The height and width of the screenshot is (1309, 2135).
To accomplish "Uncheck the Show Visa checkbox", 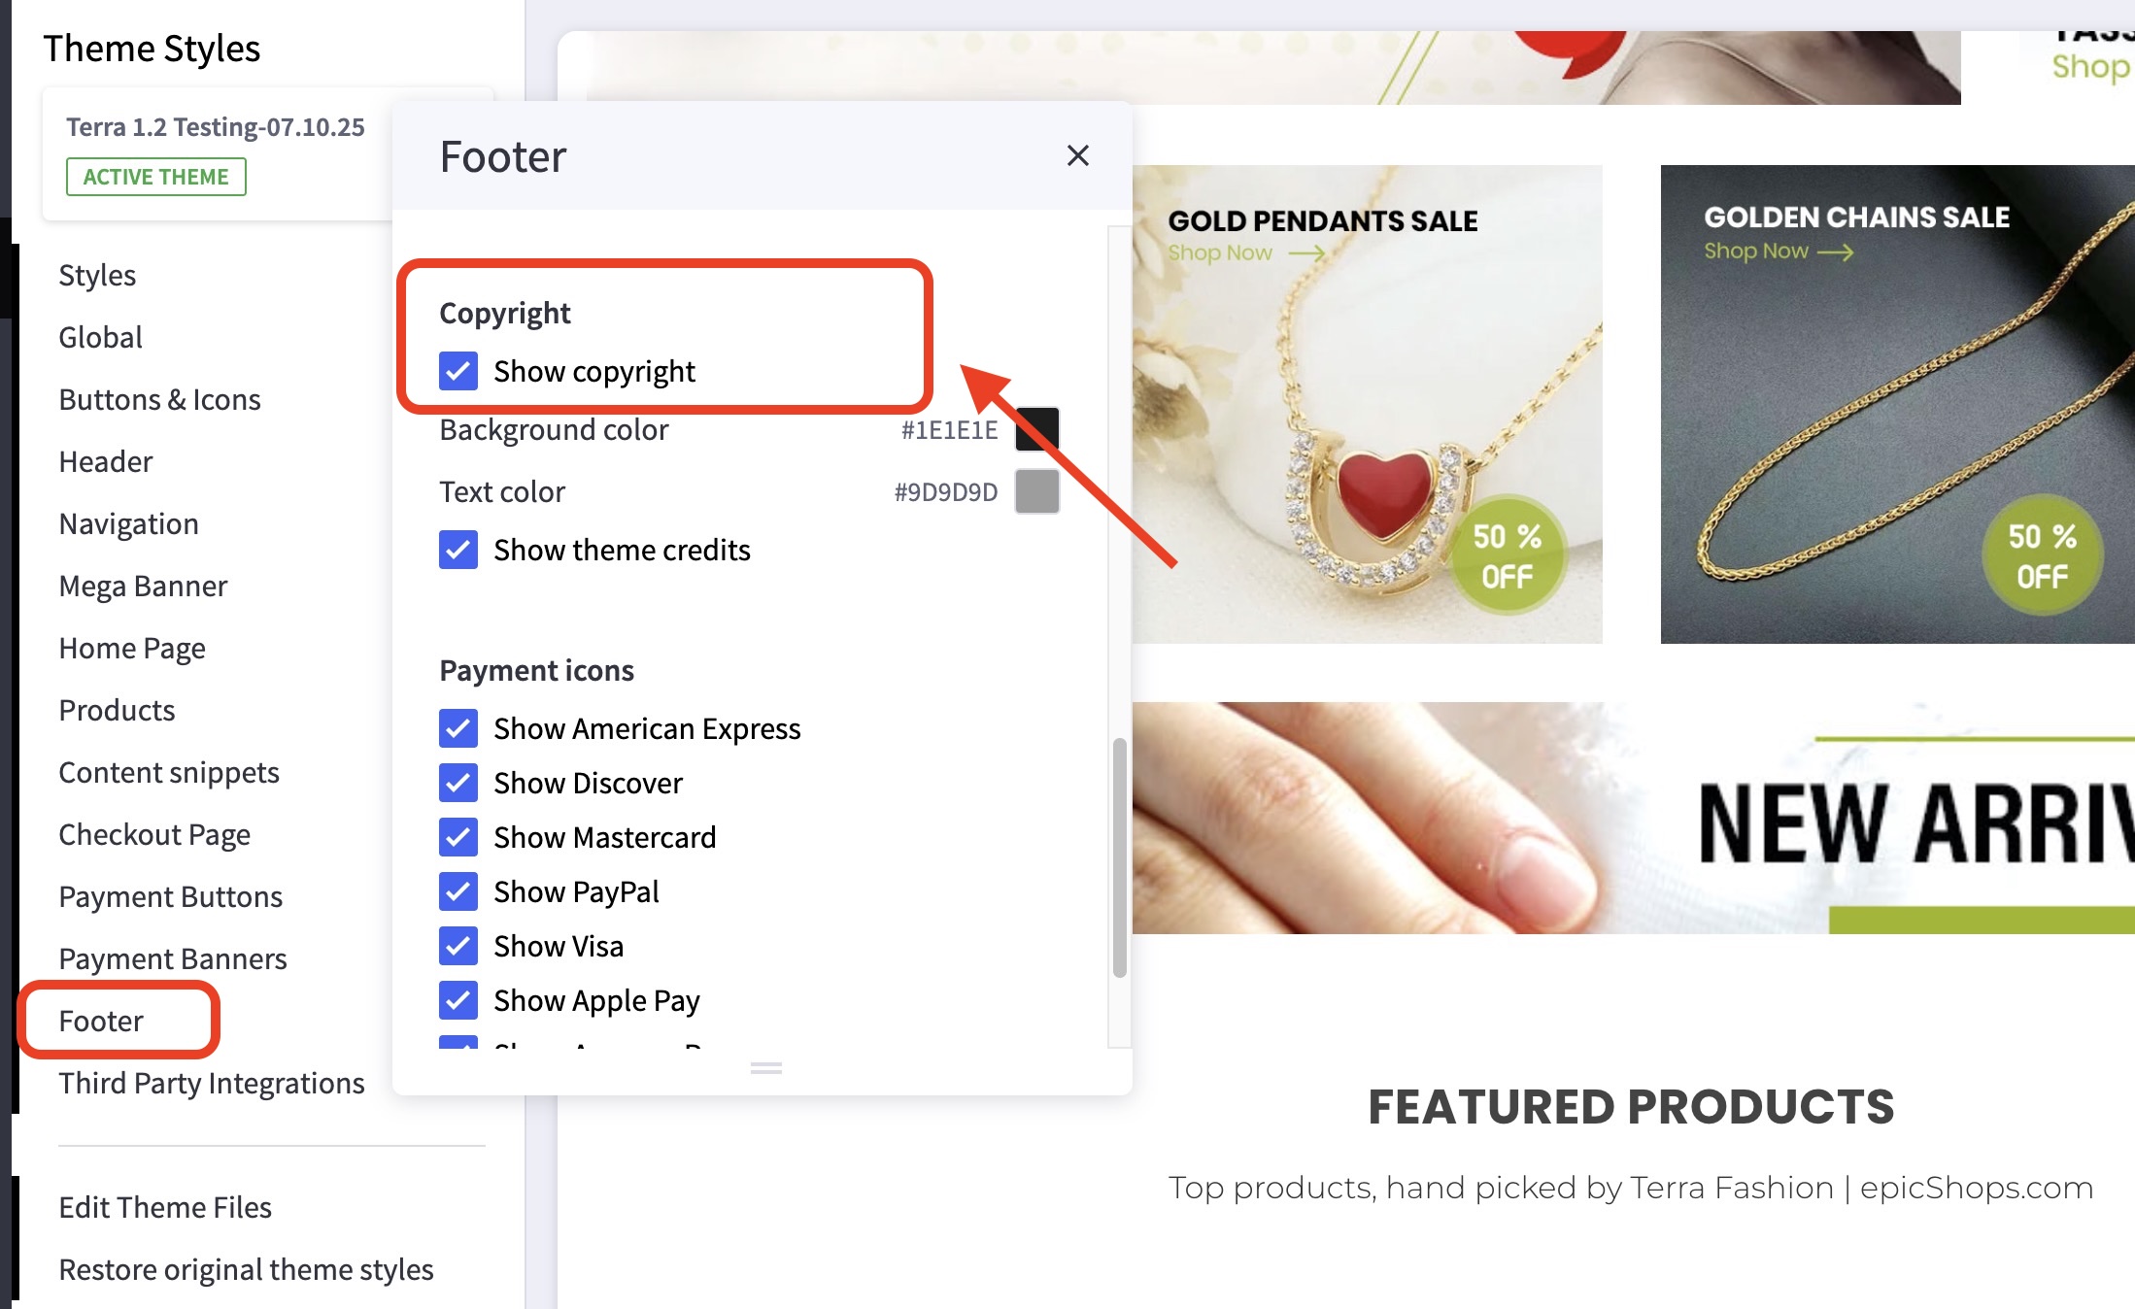I will click(458, 946).
